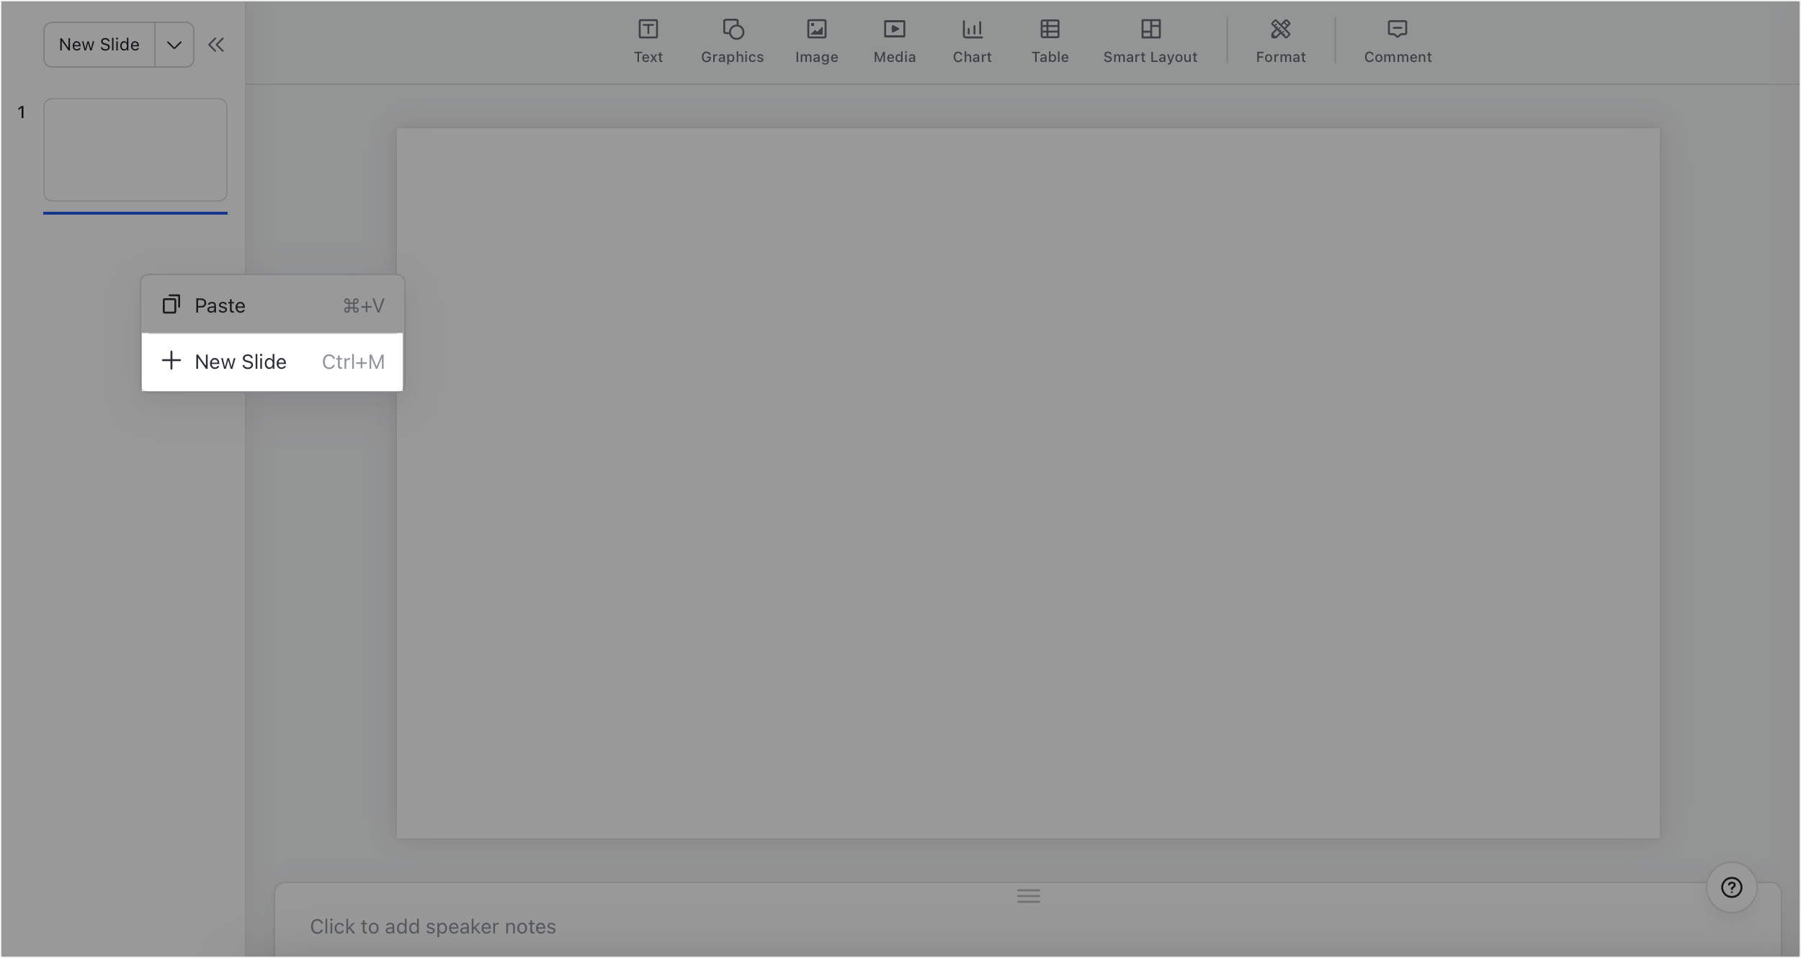The width and height of the screenshot is (1801, 958).
Task: Click the speaker notes field
Action: pyautogui.click(x=432, y=926)
